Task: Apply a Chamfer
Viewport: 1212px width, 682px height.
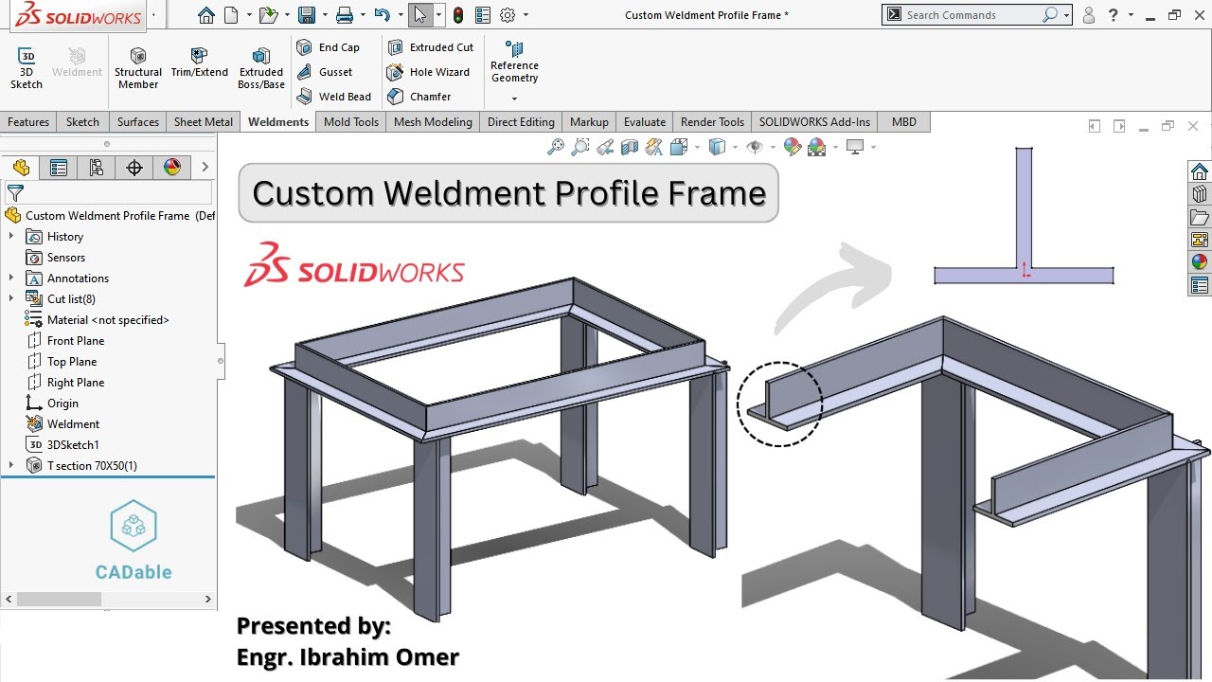Action: click(419, 97)
